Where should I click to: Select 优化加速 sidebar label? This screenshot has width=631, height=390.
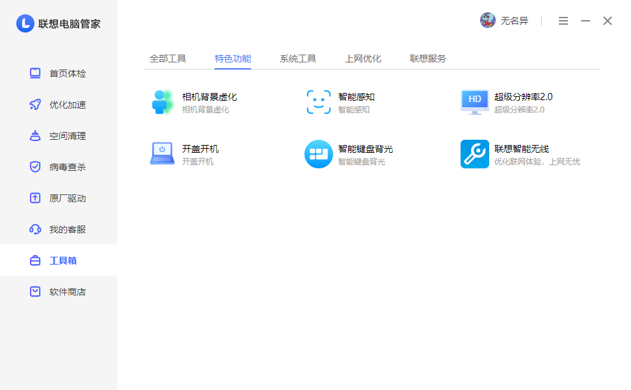click(68, 105)
